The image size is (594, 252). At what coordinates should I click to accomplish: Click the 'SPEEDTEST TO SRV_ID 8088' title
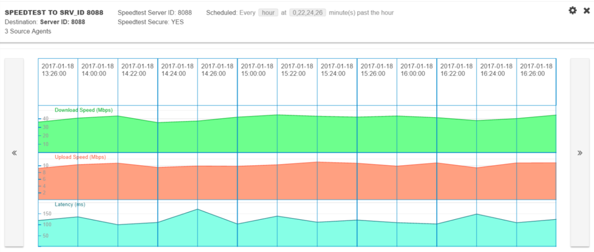54,13
